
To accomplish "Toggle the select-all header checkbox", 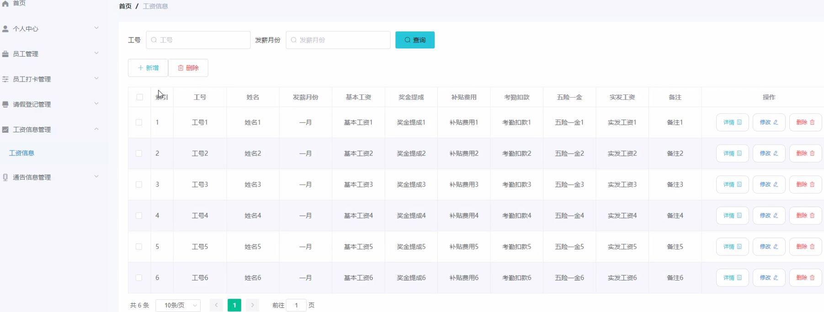I will [139, 97].
